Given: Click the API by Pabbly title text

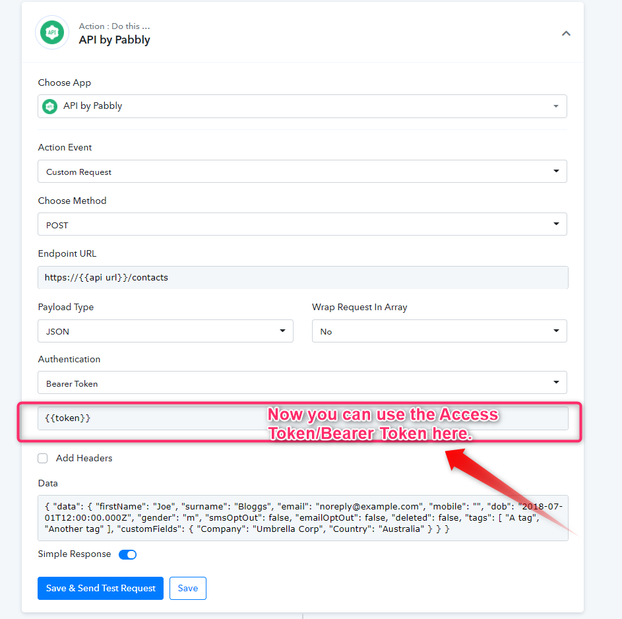Looking at the screenshot, I should 114,40.
